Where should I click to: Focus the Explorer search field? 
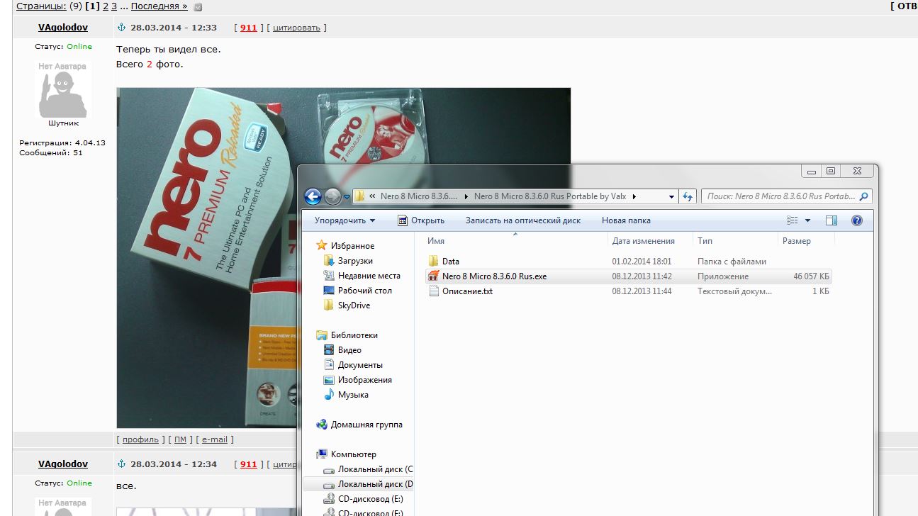pyautogui.click(x=786, y=196)
